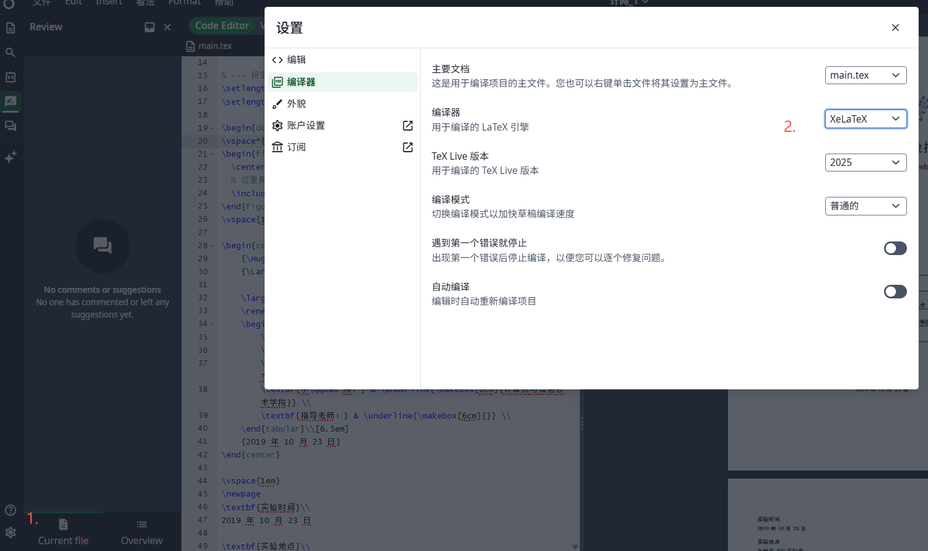Open the help icon at sidebar bottom
Viewport: 928px width, 551px height.
[x=10, y=509]
